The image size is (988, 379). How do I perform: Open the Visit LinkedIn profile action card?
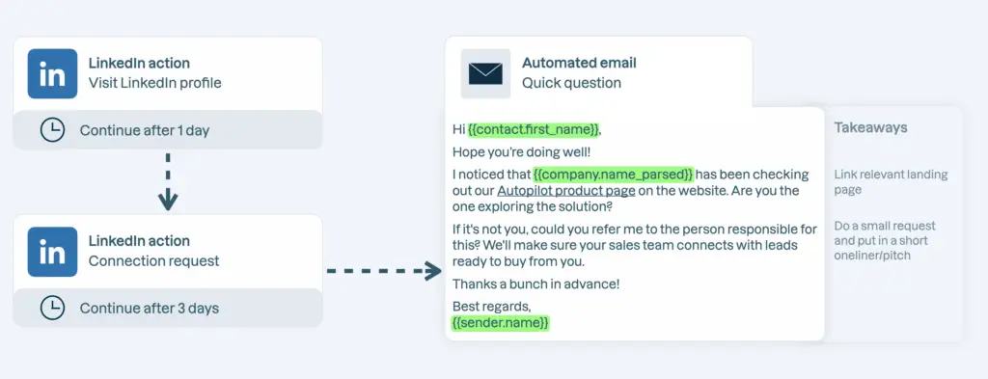[168, 73]
